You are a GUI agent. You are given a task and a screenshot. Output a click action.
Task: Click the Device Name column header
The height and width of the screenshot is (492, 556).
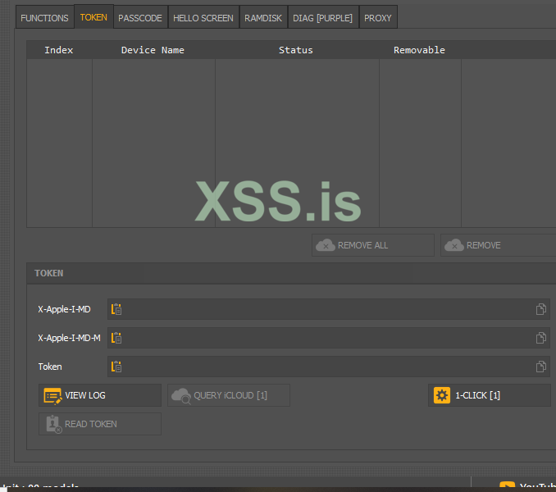coord(153,50)
